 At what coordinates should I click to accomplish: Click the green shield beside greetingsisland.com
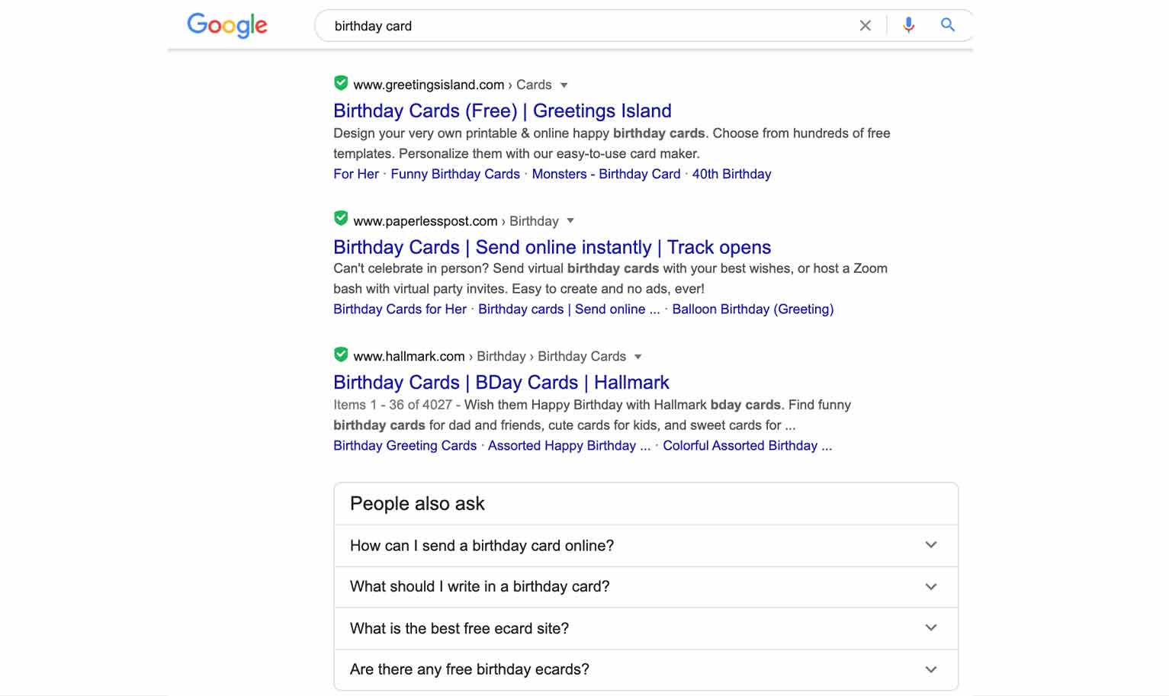click(341, 83)
